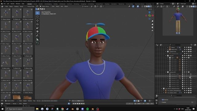The width and height of the screenshot is (197, 111).
Task: Switch viewport to wireframe shading
Action: [x=145, y=6]
